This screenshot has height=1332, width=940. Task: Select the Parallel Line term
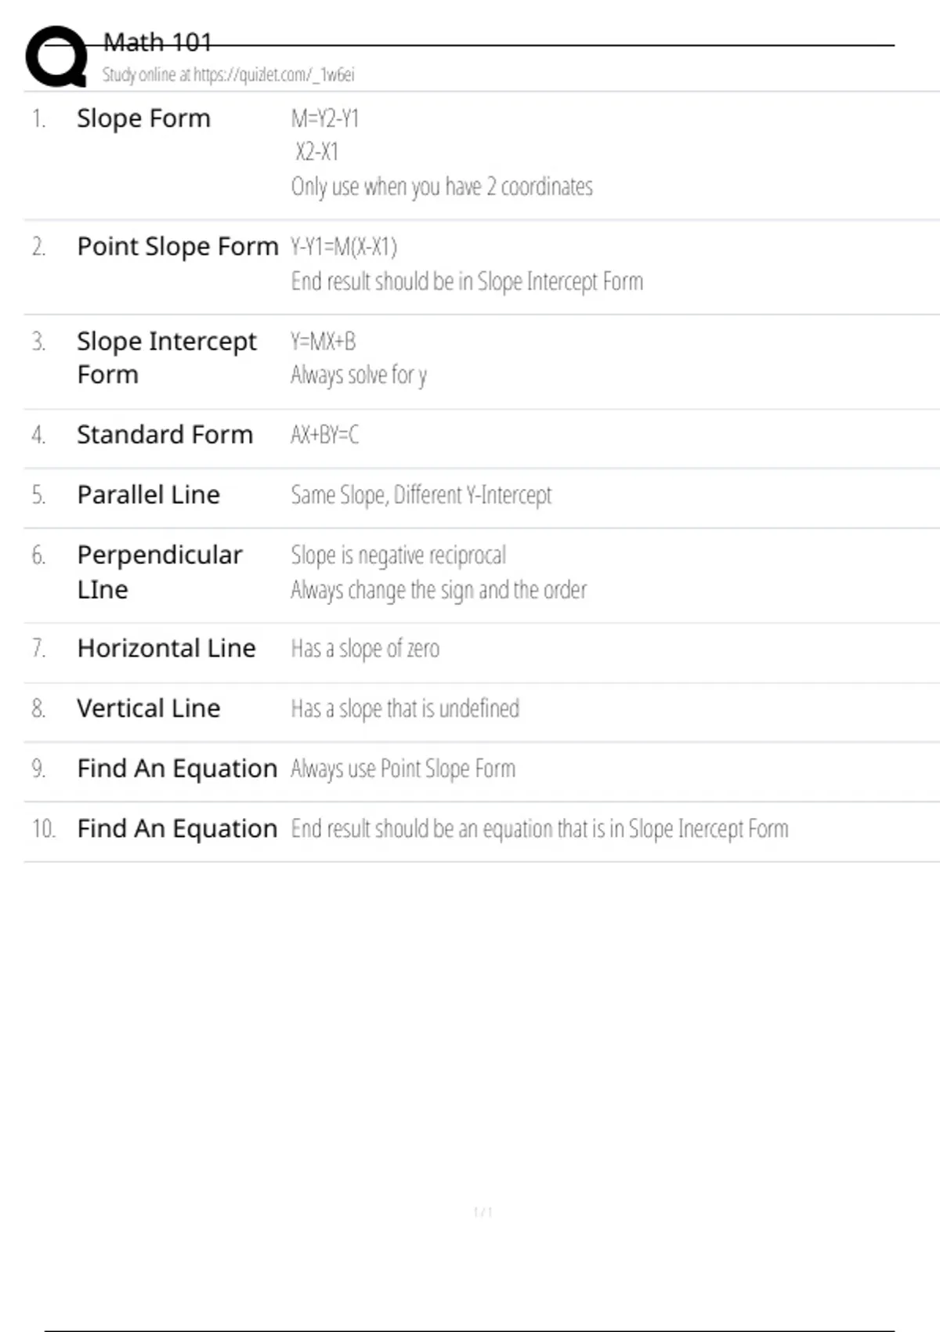tap(148, 495)
